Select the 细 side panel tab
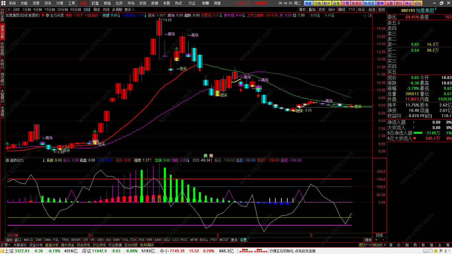This screenshot has width=452, height=254. click(407, 245)
